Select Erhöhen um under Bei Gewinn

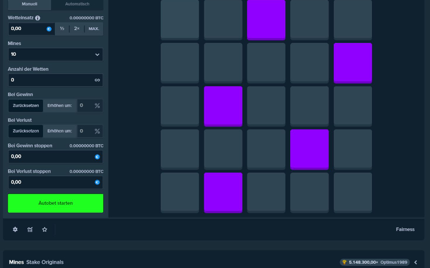[60, 106]
